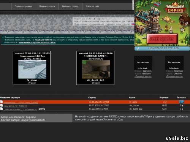The width and height of the screenshot is (190, 142).
Task: Click fy_snow map cell in table
Action: [133, 102]
